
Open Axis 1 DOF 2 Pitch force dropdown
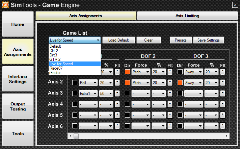[141, 72]
